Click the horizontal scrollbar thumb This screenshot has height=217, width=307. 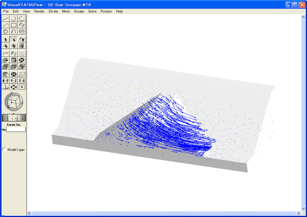point(164,213)
